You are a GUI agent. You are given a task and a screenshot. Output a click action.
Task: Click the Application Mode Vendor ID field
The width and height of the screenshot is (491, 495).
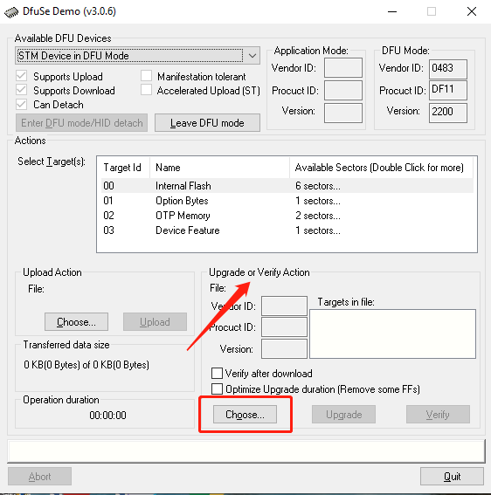pyautogui.click(x=343, y=67)
